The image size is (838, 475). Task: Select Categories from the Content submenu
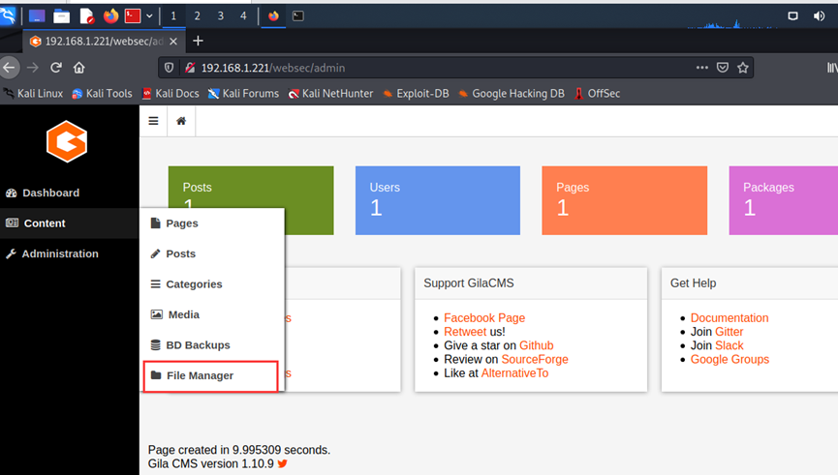click(x=212, y=283)
